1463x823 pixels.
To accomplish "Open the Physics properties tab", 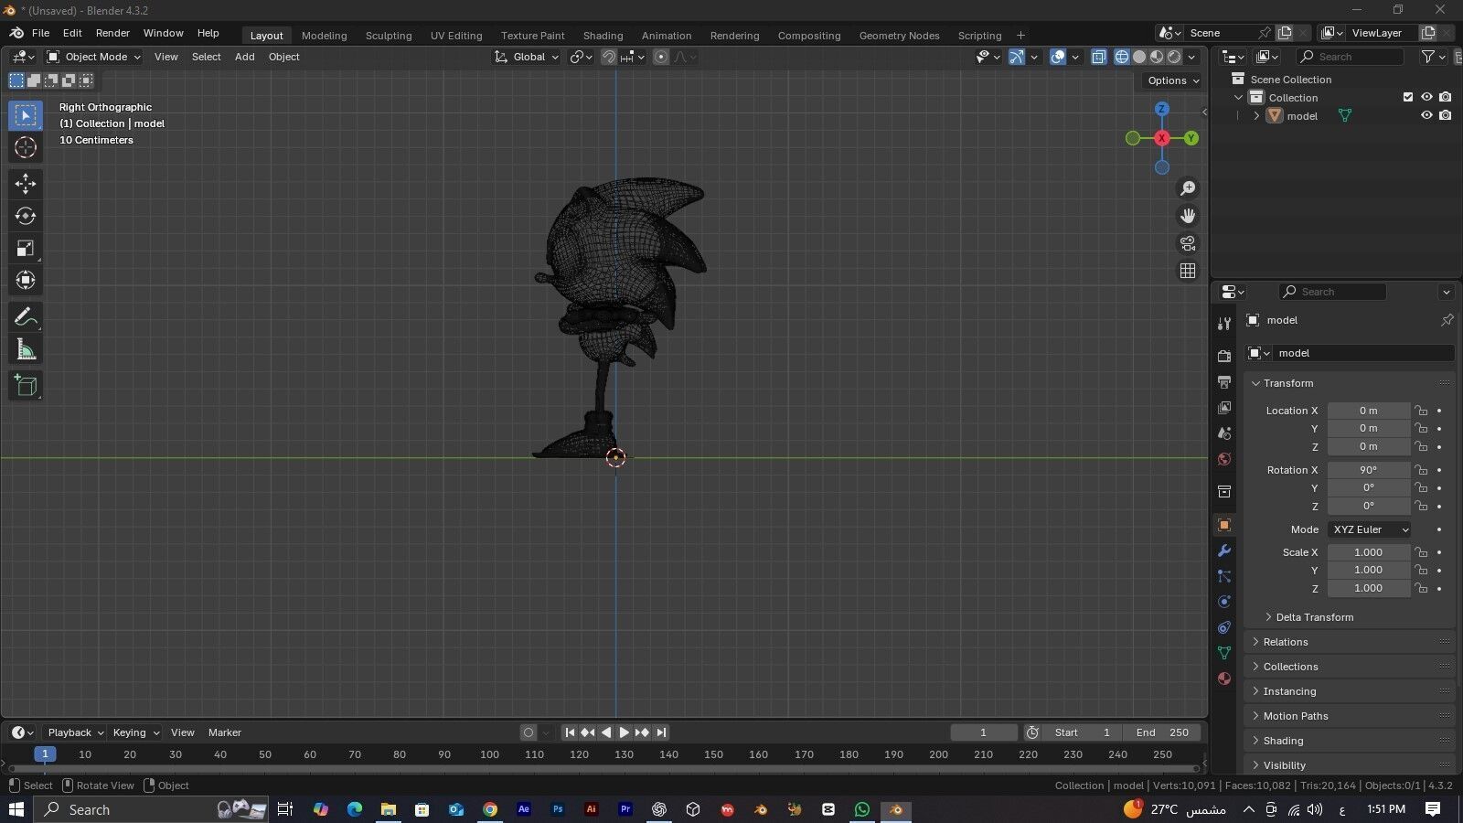I will click(x=1224, y=602).
